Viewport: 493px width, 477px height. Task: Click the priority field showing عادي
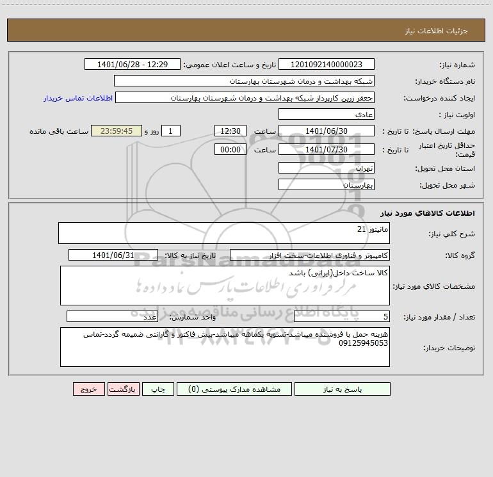pos(327,115)
